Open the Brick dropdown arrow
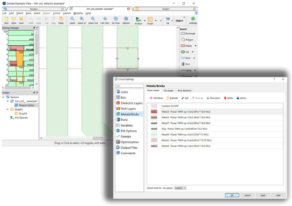This screenshot has height=206, width=292. pos(194,58)
